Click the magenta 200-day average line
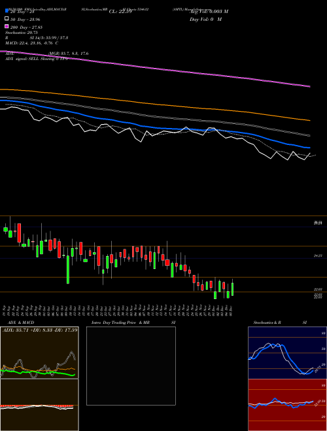The image size is (327, 431). 154,69
